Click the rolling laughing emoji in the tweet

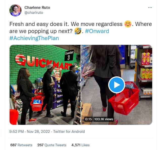pos(78,31)
